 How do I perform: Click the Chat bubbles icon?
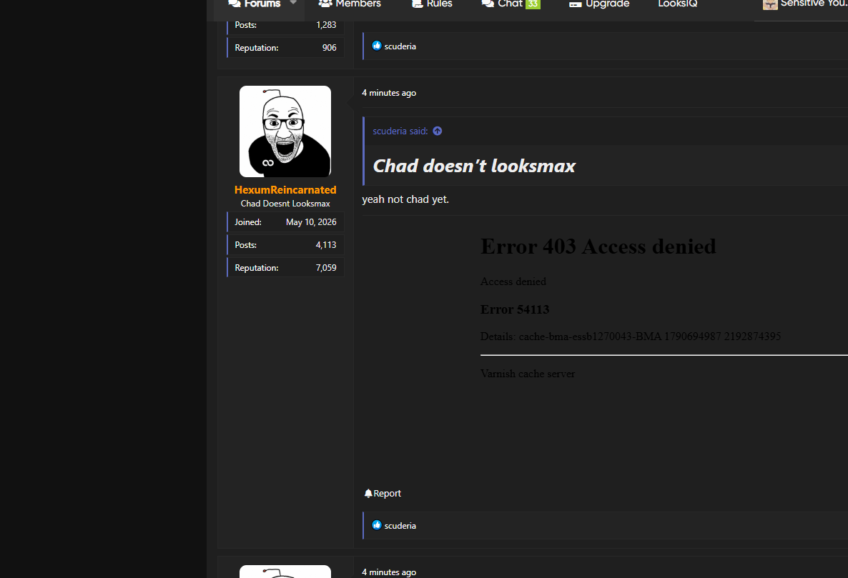coord(487,4)
